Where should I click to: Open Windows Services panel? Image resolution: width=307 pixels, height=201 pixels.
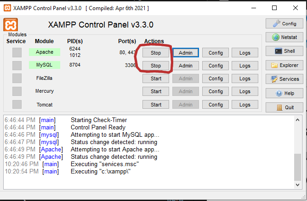tap(284, 79)
